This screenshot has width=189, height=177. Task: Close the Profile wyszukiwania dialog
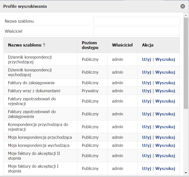pos(183,6)
